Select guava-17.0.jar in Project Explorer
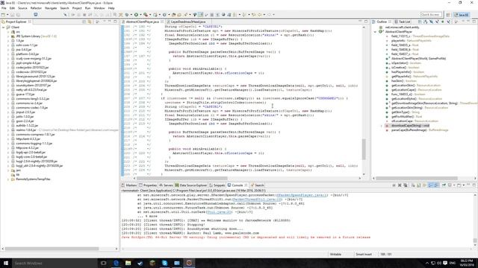The width and height of the screenshot is (478, 268). click(25, 95)
